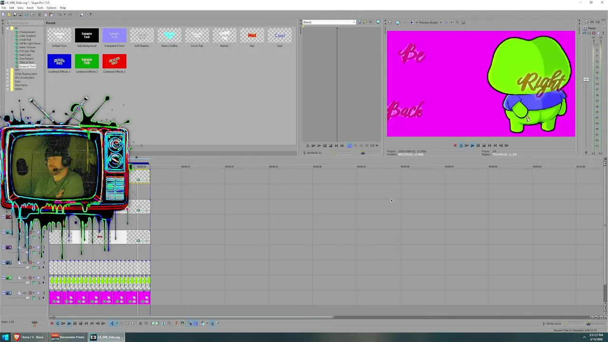Toggle loop playback in timeline transport
This screenshot has height=342, width=608.
[57, 323]
